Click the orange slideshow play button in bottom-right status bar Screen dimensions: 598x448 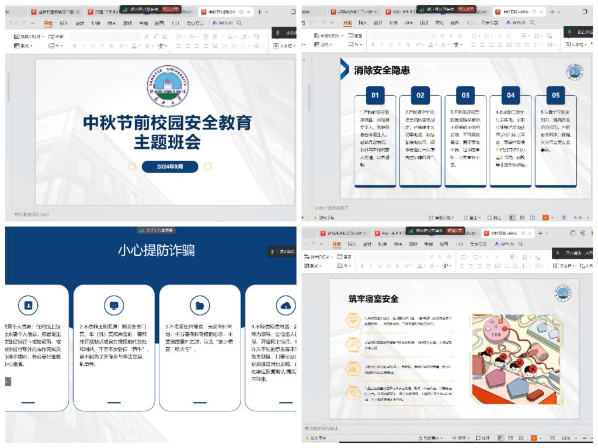click(x=534, y=437)
